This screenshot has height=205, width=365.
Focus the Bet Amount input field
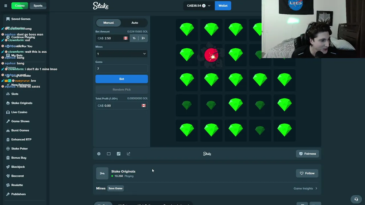point(113,38)
